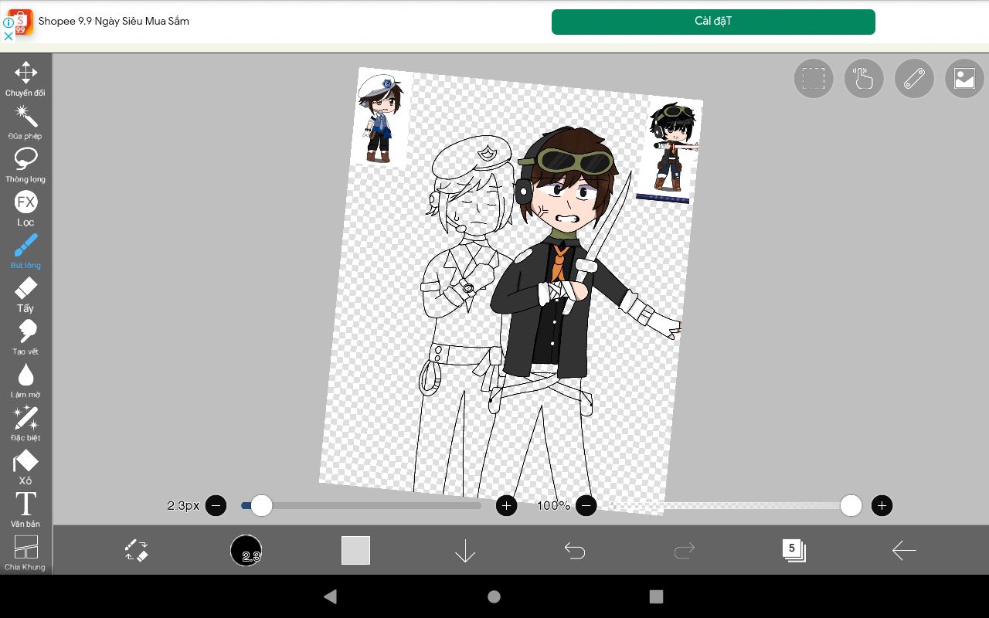This screenshot has height=618, width=989.
Task: Tap the Shopee app logo
Action: 21,22
